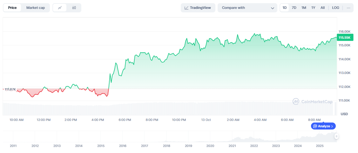Select the 1Y time range
The height and width of the screenshot is (153, 358).
coord(313,8)
